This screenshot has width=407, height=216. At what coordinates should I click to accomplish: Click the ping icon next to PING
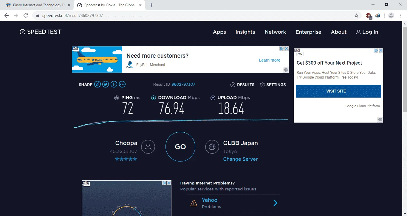117,98
